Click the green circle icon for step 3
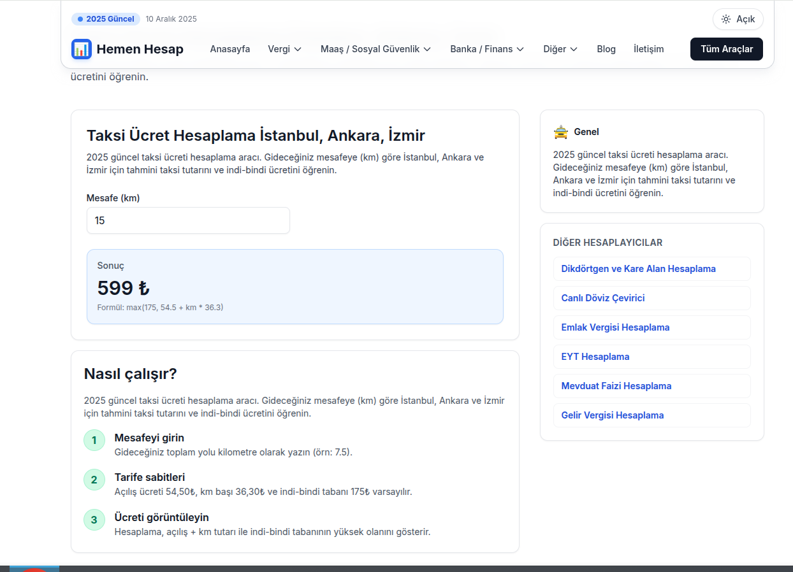Screen dimensions: 793x572 (x=94, y=519)
